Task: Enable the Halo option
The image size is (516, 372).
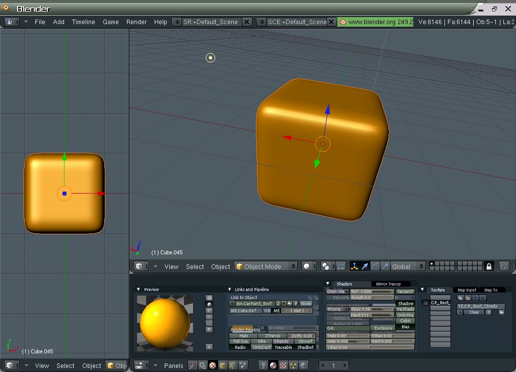Action: 243,336
